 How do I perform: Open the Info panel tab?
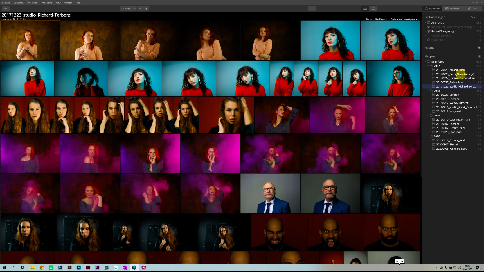coord(472,8)
